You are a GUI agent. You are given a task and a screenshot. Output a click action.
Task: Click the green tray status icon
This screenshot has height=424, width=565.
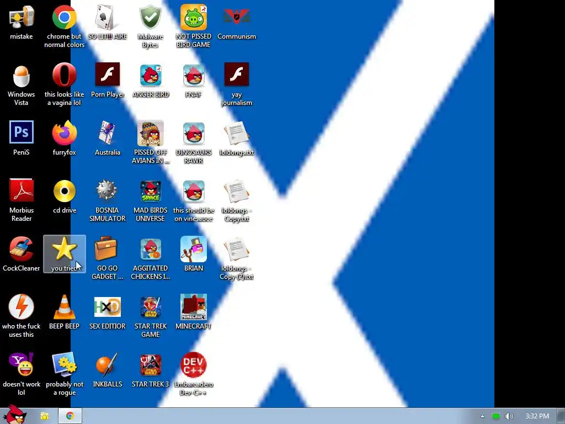pos(496,416)
